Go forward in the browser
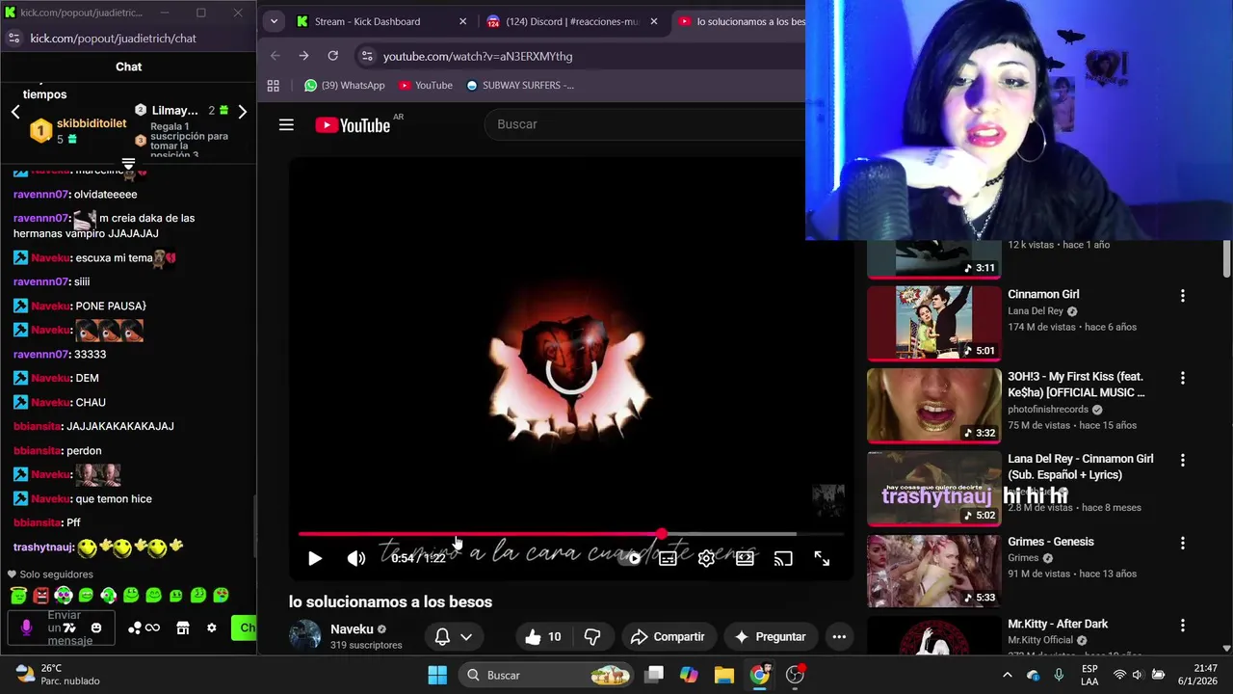1233x694 pixels. click(303, 56)
